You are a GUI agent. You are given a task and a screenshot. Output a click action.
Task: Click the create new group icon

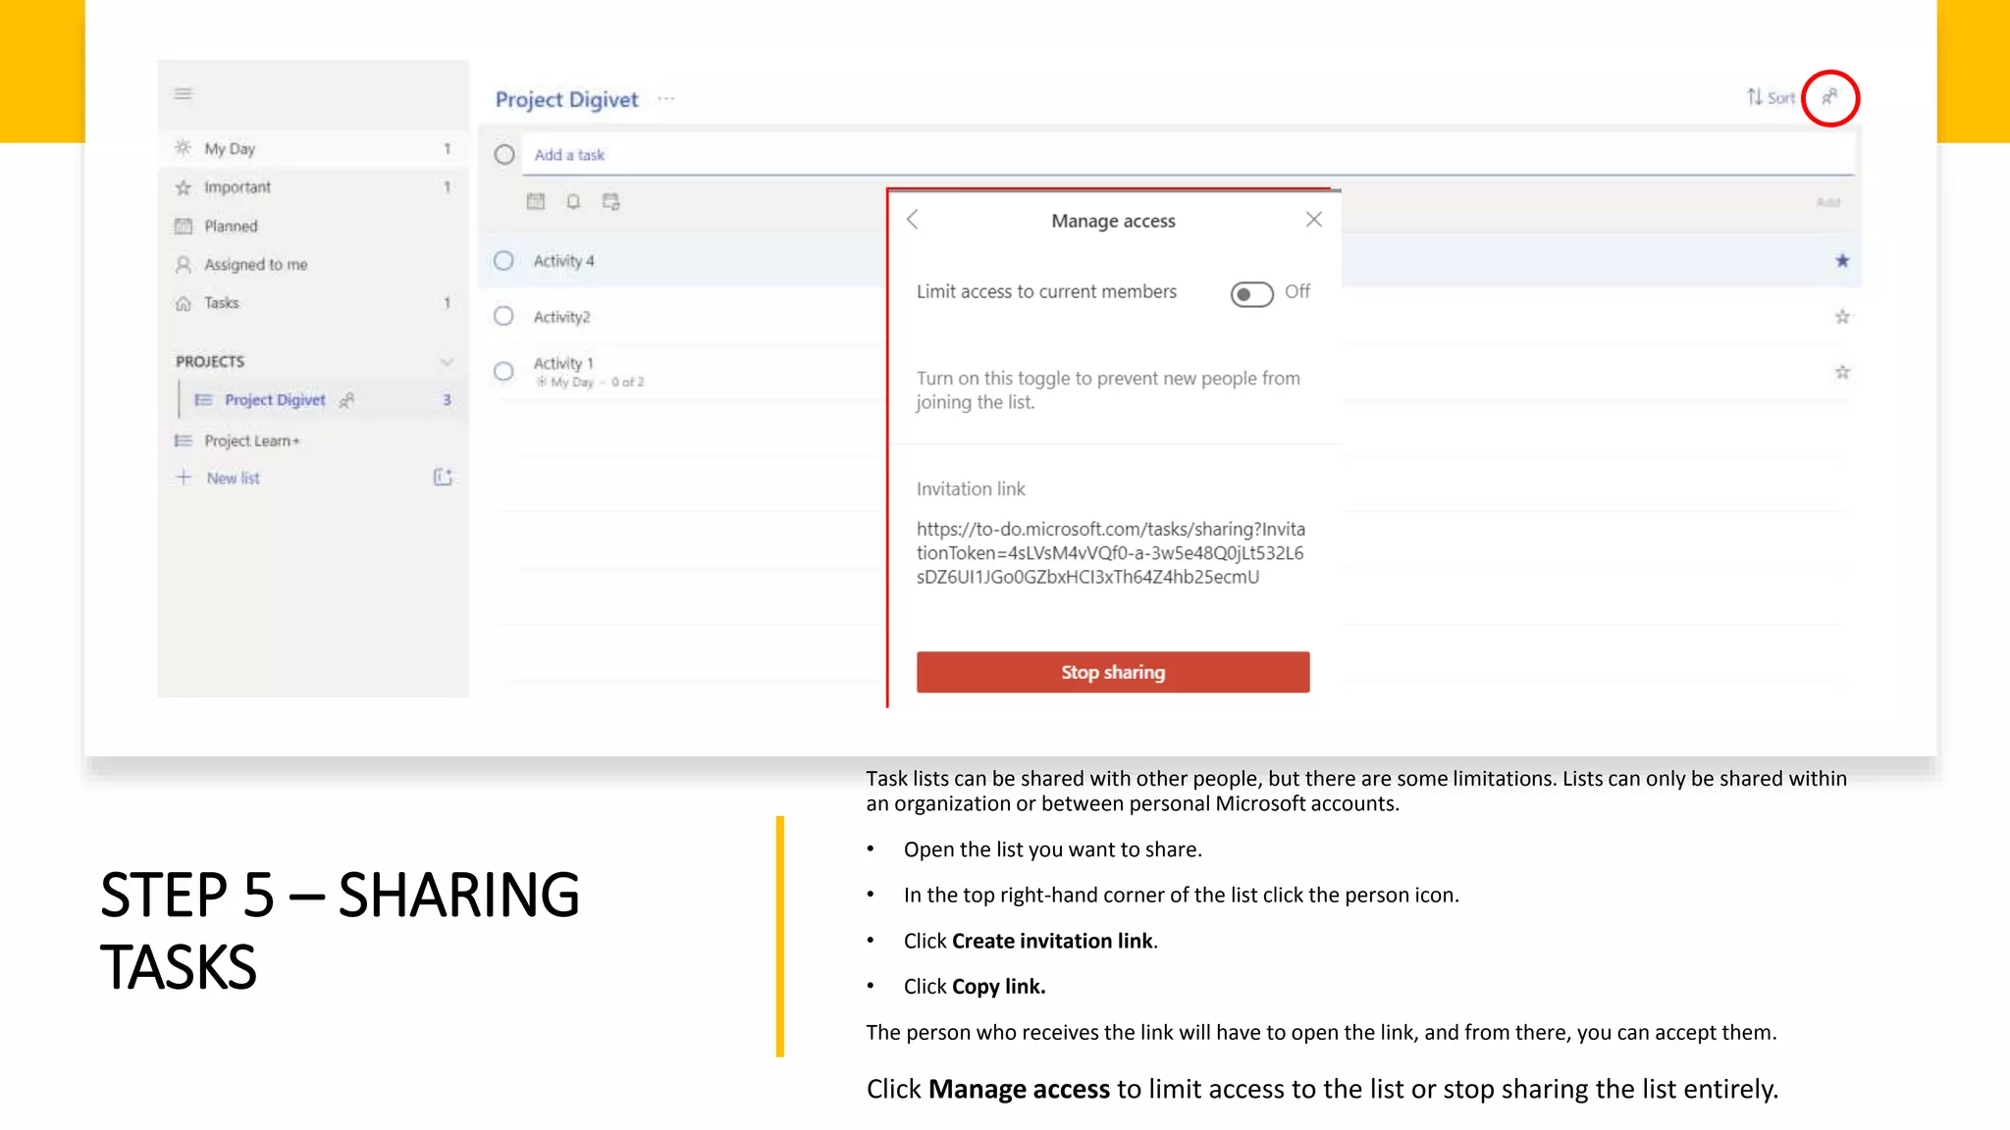click(443, 477)
